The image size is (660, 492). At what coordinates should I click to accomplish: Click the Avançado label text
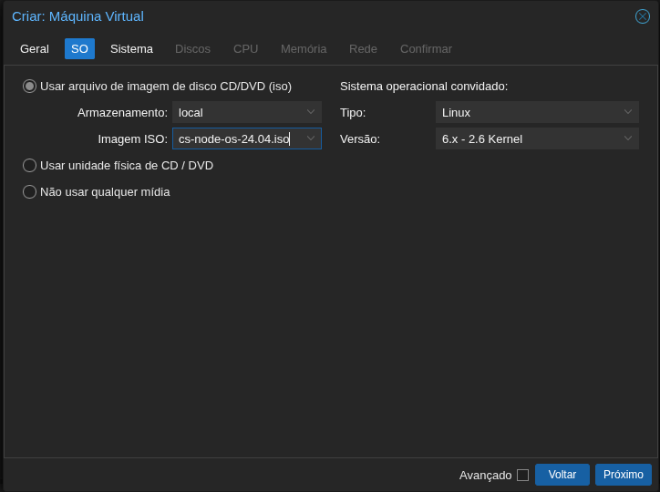485,476
